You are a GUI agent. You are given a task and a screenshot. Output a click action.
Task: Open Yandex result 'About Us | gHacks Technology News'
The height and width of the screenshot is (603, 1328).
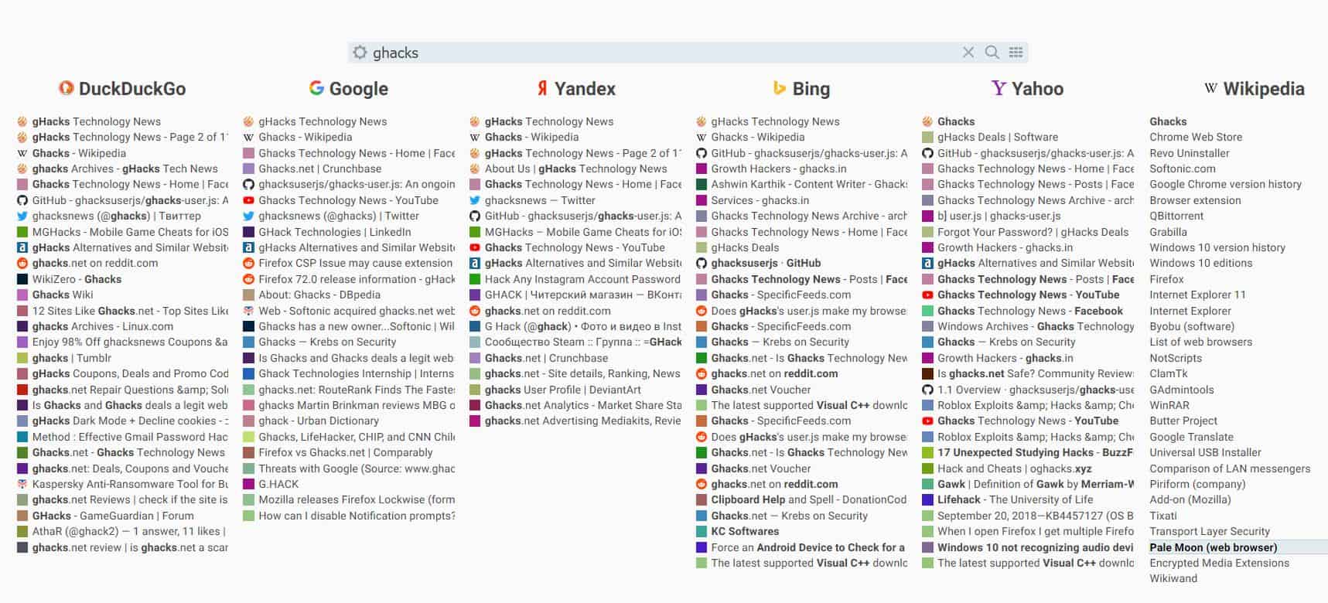coord(576,169)
